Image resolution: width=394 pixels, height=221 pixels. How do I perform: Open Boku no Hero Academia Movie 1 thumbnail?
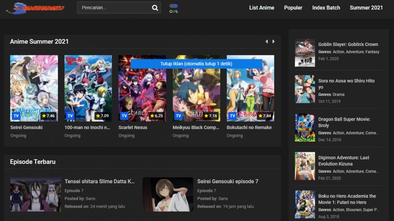(x=305, y=204)
